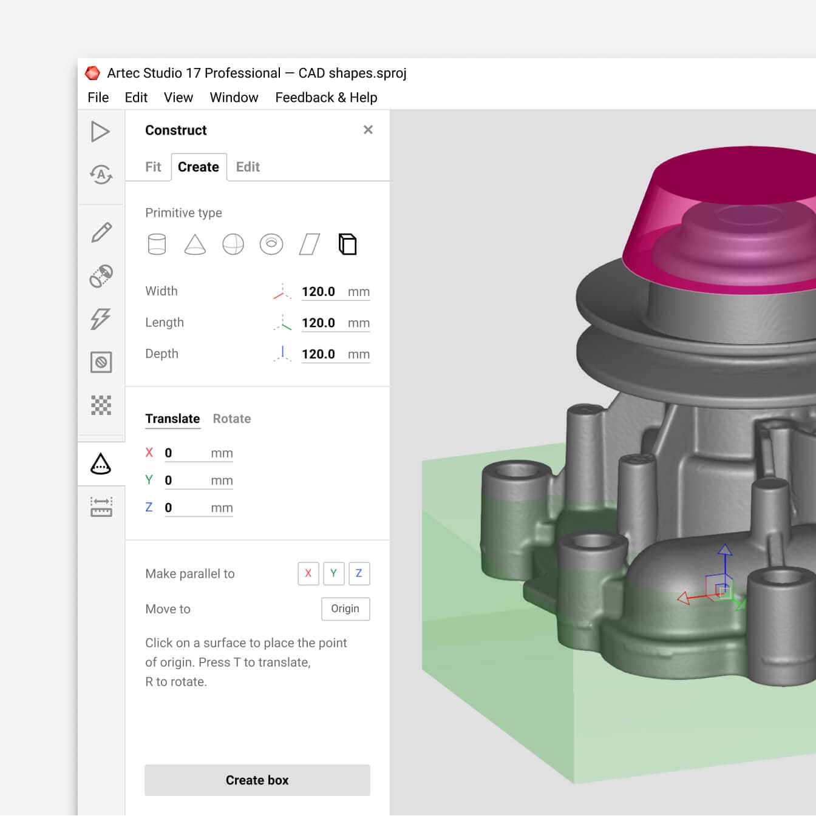Open the Feedback & Help menu
The width and height of the screenshot is (816, 816).
click(326, 98)
